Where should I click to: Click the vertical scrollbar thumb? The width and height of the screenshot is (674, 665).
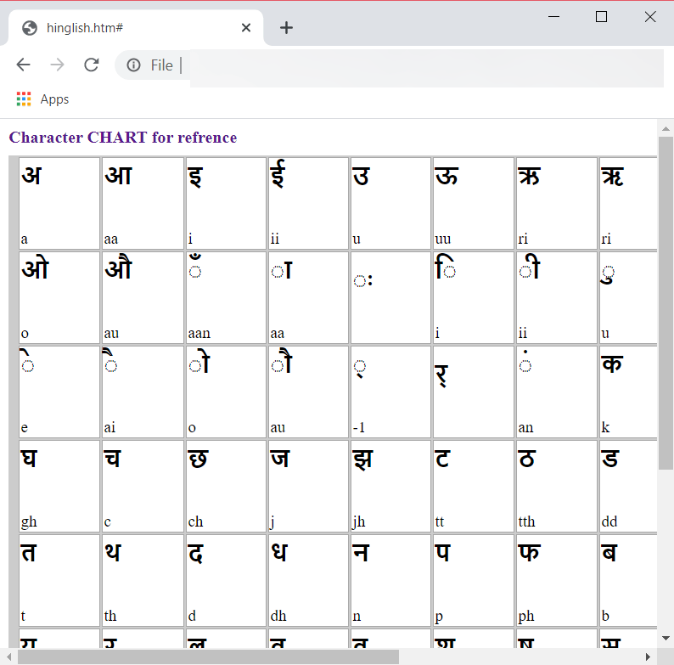(666, 303)
